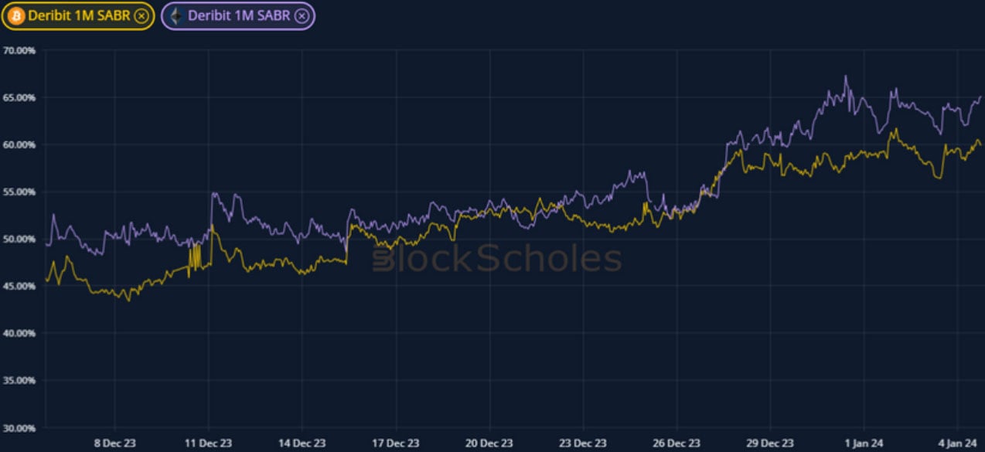Click the 26 Dec 23 date label
The width and height of the screenshot is (985, 452).
click(x=677, y=443)
